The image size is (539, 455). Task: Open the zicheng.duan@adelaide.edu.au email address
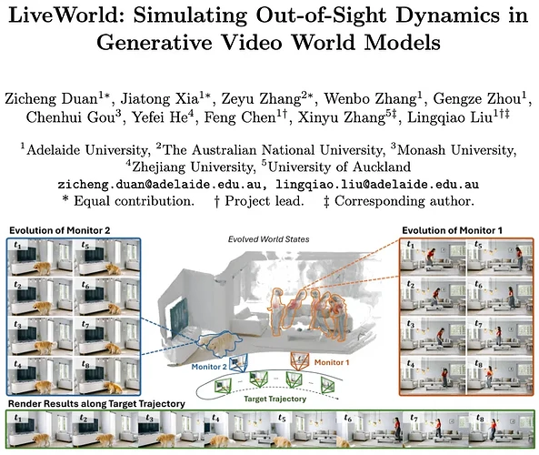[x=159, y=185]
